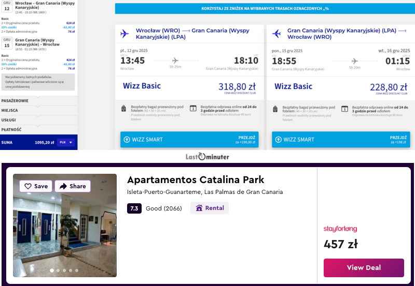Click the return flight plane icon

click(276, 34)
